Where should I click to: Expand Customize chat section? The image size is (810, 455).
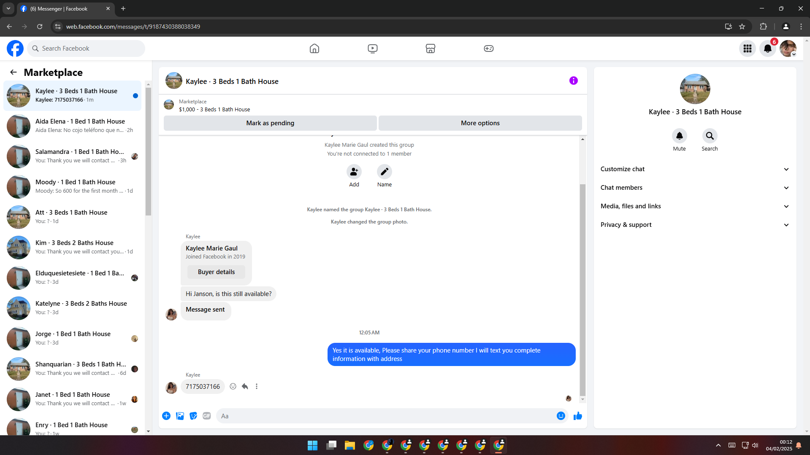[695, 169]
